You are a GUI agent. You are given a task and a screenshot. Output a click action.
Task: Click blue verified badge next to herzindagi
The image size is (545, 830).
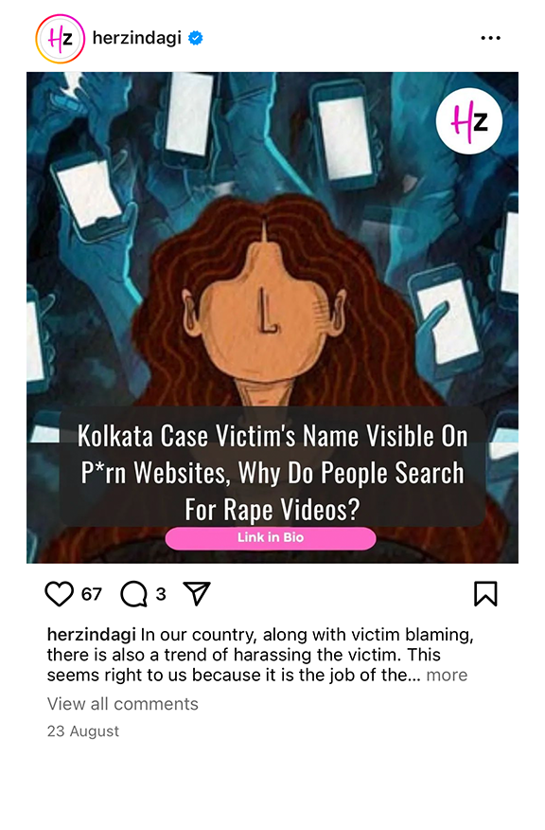(x=196, y=38)
